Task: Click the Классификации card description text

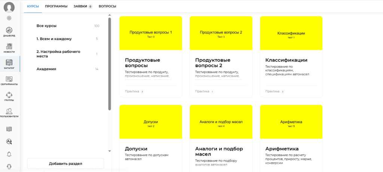Action: (x=287, y=70)
